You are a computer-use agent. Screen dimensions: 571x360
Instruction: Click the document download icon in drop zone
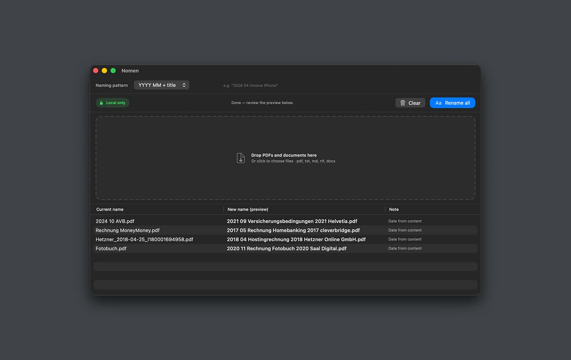241,158
